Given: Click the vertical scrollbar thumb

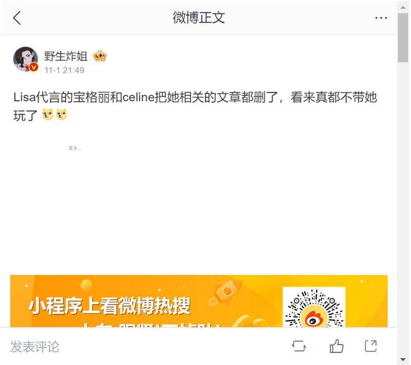Looking at the screenshot, I should (x=403, y=38).
